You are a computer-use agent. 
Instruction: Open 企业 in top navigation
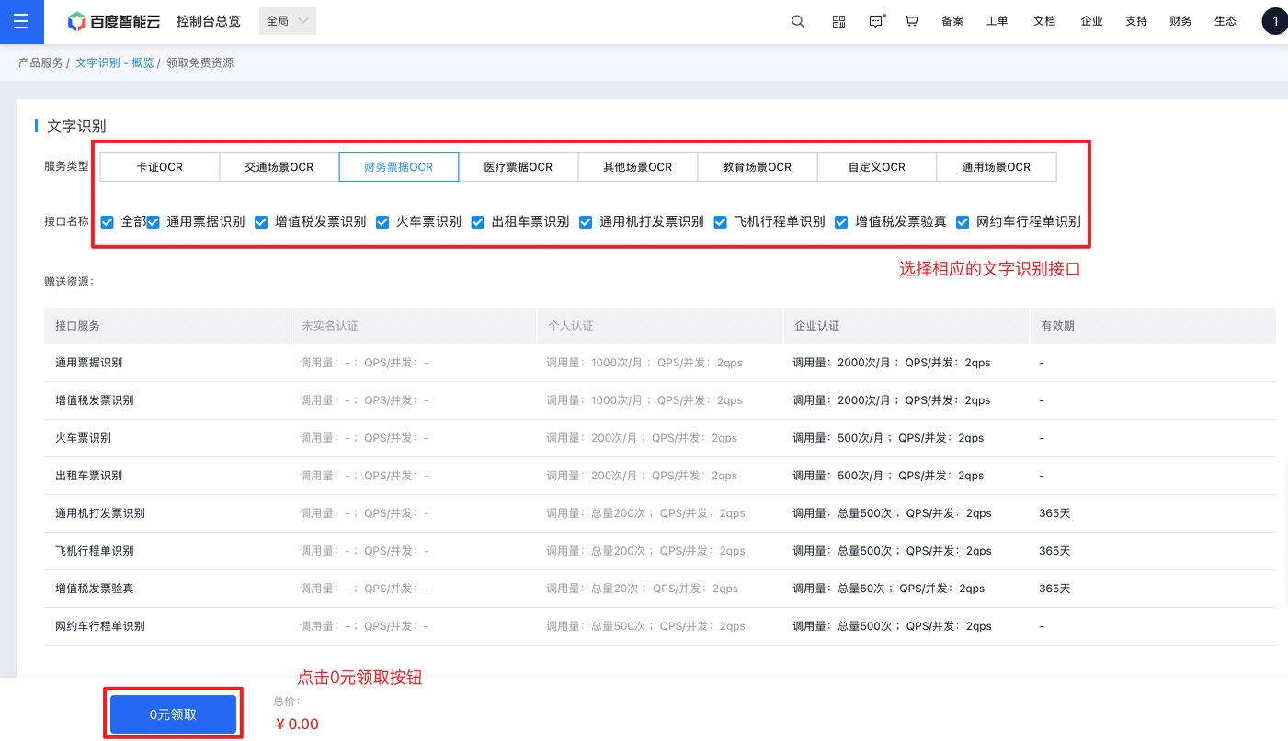pos(1091,21)
